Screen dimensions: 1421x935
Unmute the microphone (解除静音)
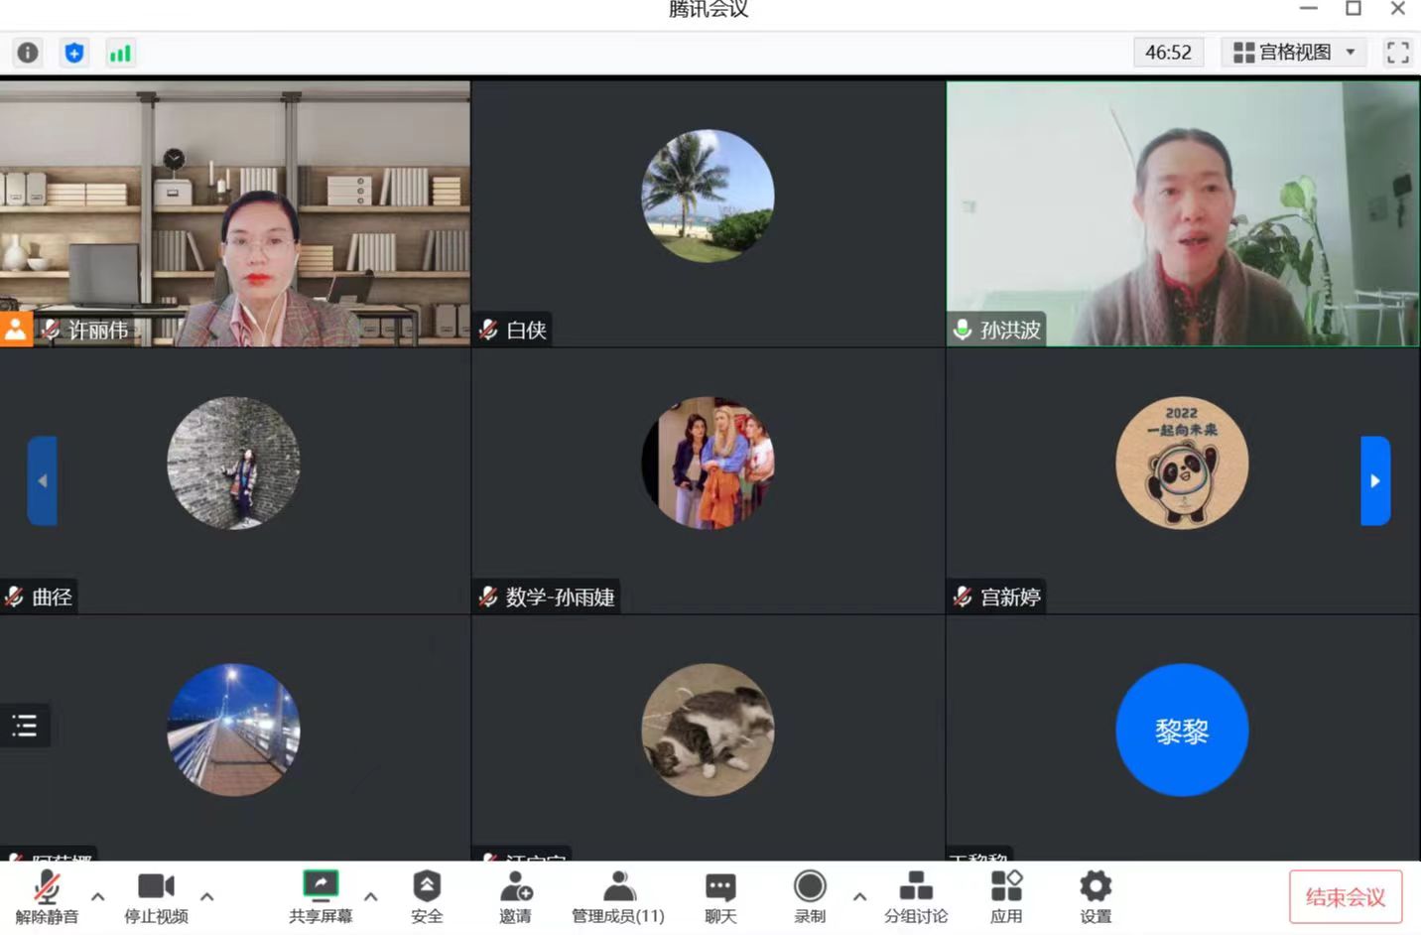(x=47, y=896)
